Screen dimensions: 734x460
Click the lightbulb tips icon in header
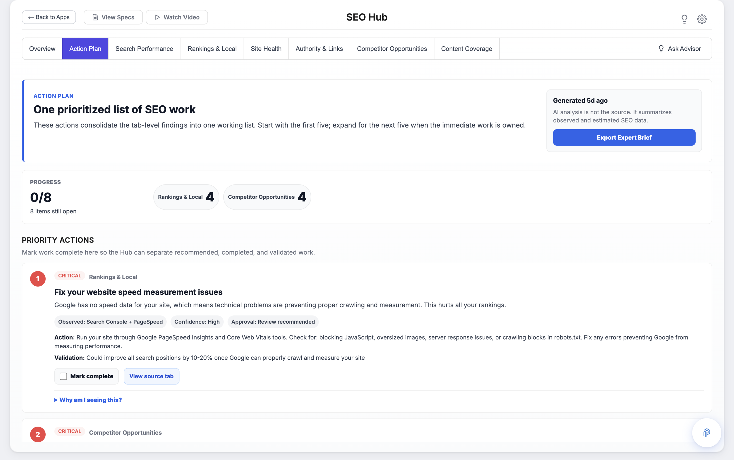tap(684, 19)
